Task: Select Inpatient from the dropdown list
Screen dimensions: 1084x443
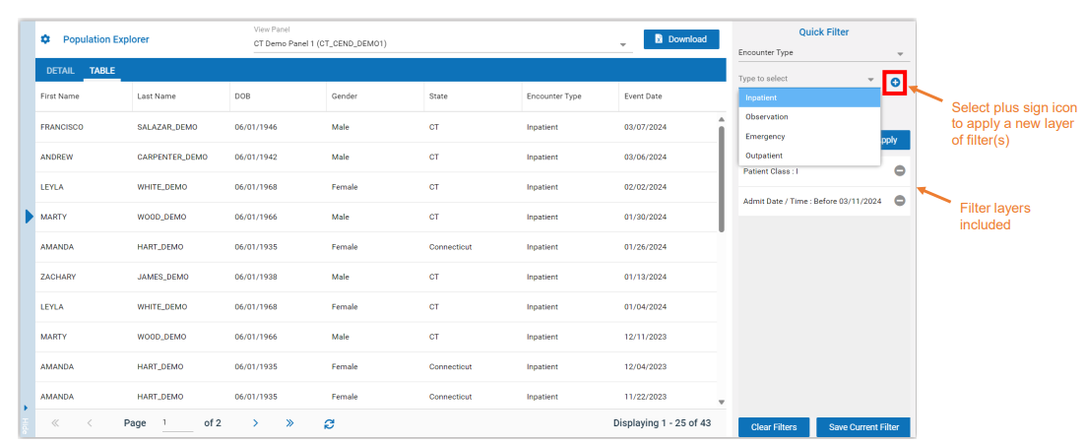Action: click(808, 97)
